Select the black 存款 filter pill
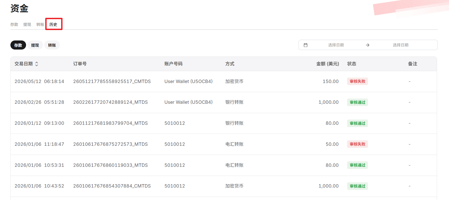 pyautogui.click(x=18, y=45)
